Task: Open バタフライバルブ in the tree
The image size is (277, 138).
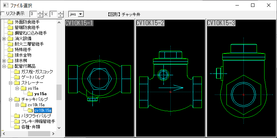Action: pos(36,116)
